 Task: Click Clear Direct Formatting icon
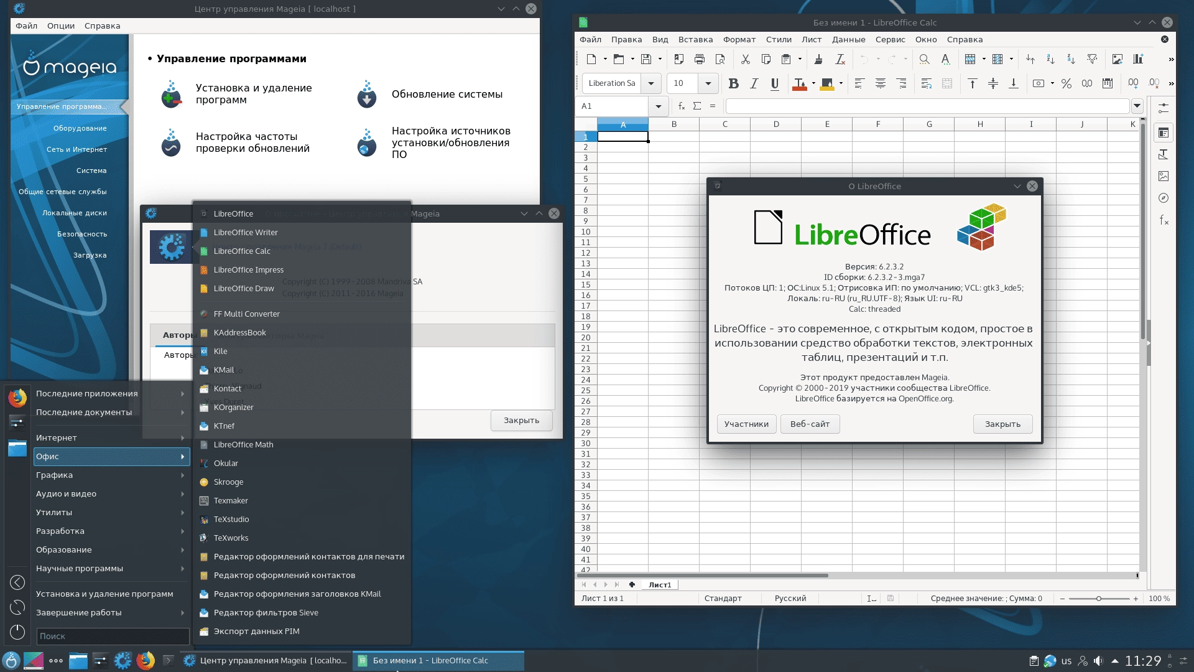(x=840, y=59)
